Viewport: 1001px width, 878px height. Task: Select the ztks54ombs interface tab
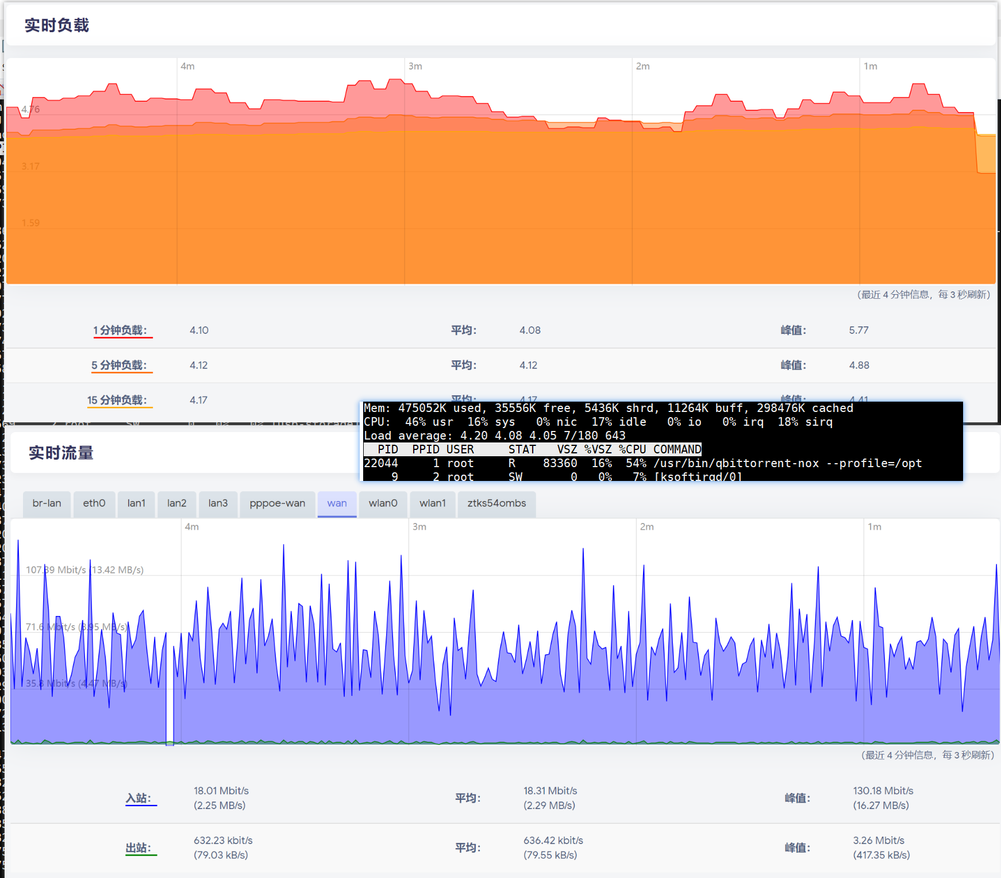click(x=496, y=503)
